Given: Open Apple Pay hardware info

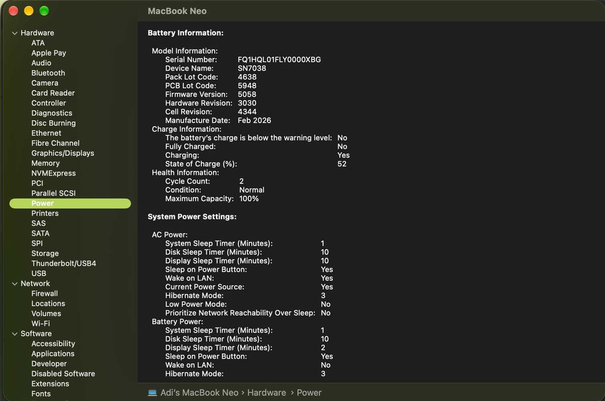Looking at the screenshot, I should (48, 53).
